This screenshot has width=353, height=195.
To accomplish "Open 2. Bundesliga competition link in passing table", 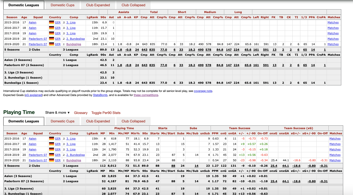I will 76,39.
